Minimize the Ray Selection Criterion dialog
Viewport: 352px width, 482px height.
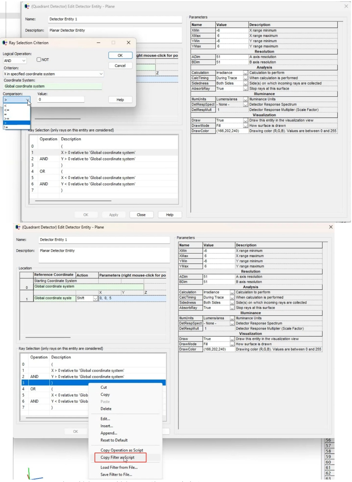tap(98, 43)
